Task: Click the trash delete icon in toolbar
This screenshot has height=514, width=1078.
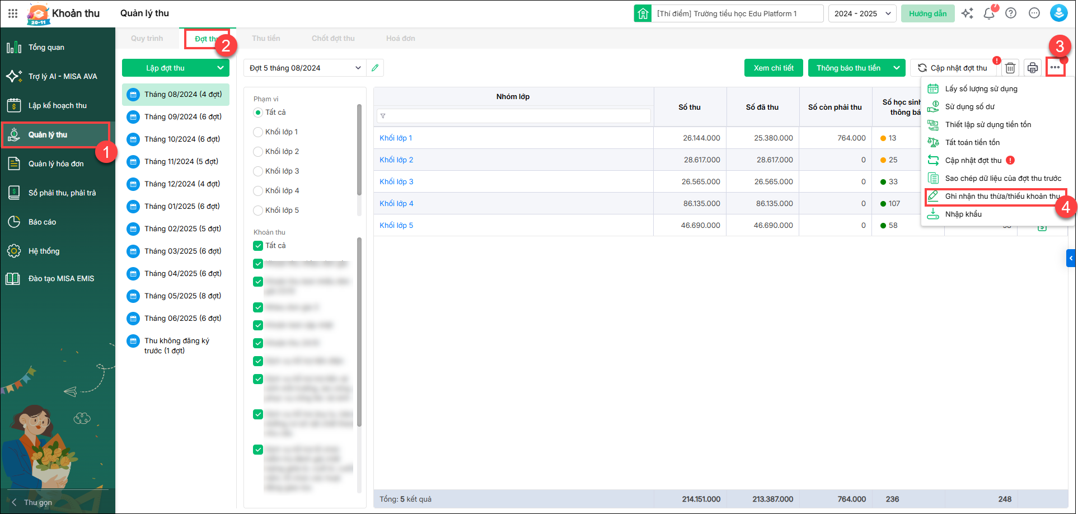Action: tap(1010, 68)
